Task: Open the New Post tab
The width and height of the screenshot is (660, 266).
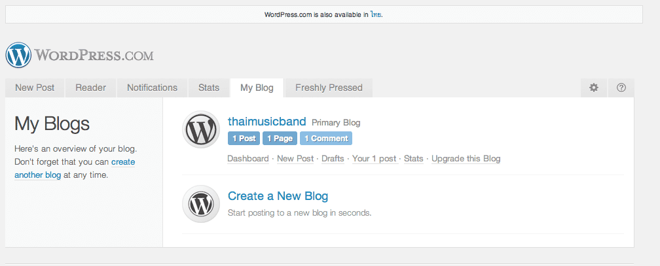Action: click(x=35, y=88)
